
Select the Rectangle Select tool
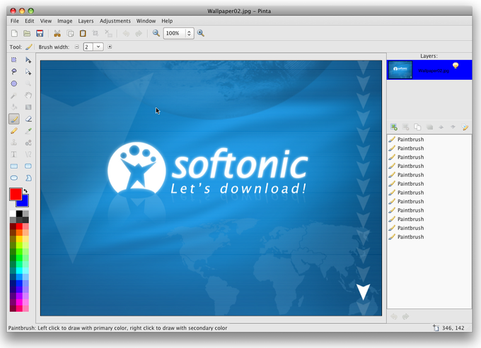click(x=14, y=60)
